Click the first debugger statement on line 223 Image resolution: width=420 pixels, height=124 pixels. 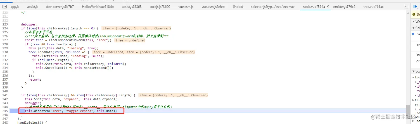point(29,24)
